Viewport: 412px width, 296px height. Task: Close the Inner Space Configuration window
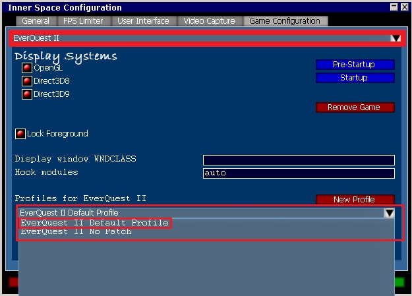coord(404,7)
